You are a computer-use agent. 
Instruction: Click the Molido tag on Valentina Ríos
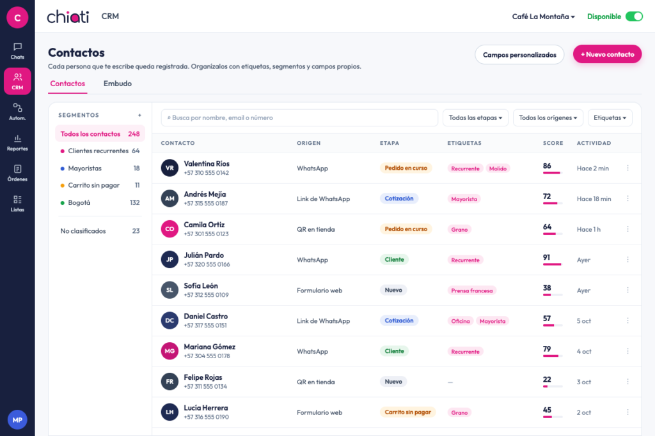coord(498,169)
